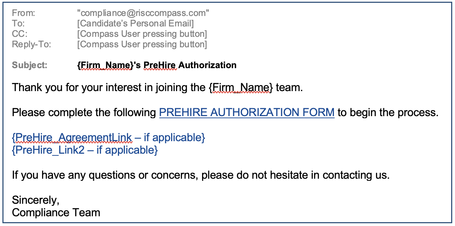Click the Reply-To label
The width and height of the screenshot is (455, 226).
[x=31, y=45]
